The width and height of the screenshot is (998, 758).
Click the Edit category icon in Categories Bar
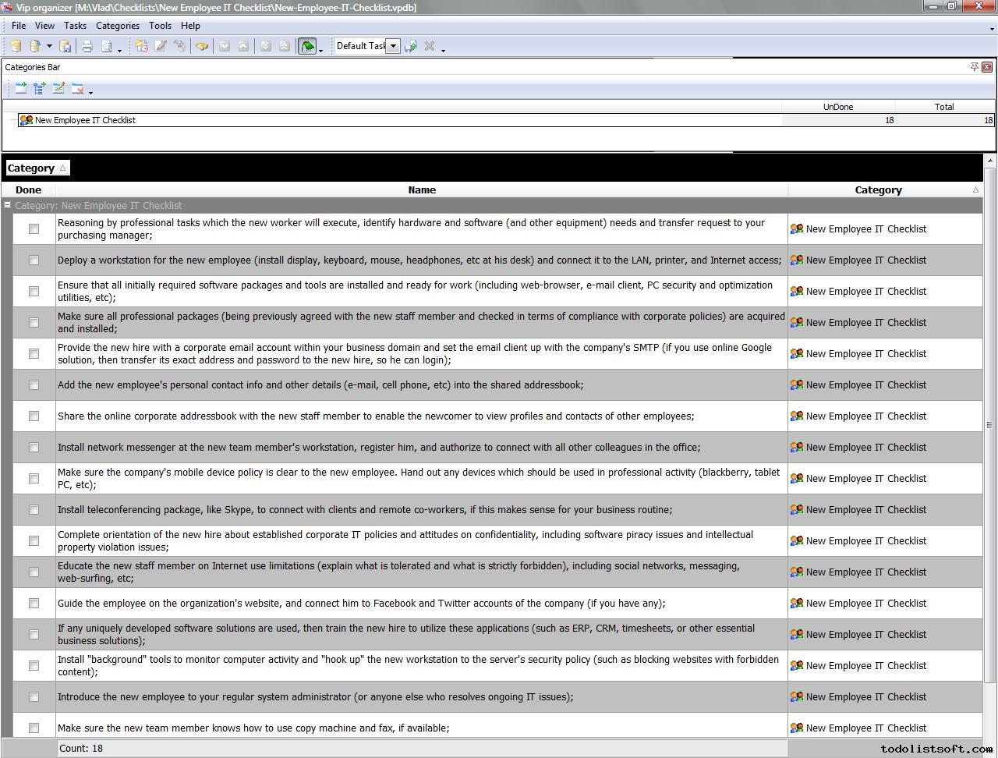tap(58, 89)
